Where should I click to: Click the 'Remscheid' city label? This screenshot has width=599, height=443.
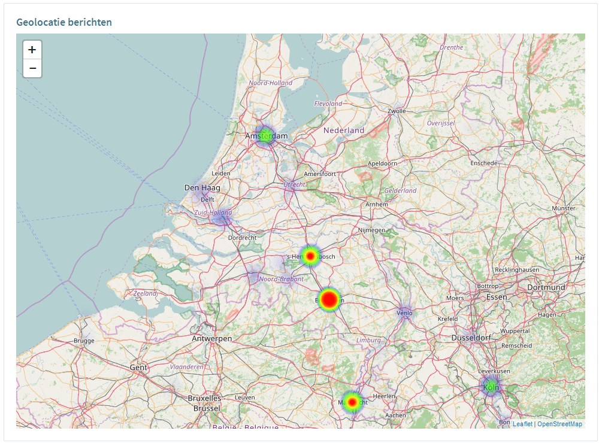516,345
